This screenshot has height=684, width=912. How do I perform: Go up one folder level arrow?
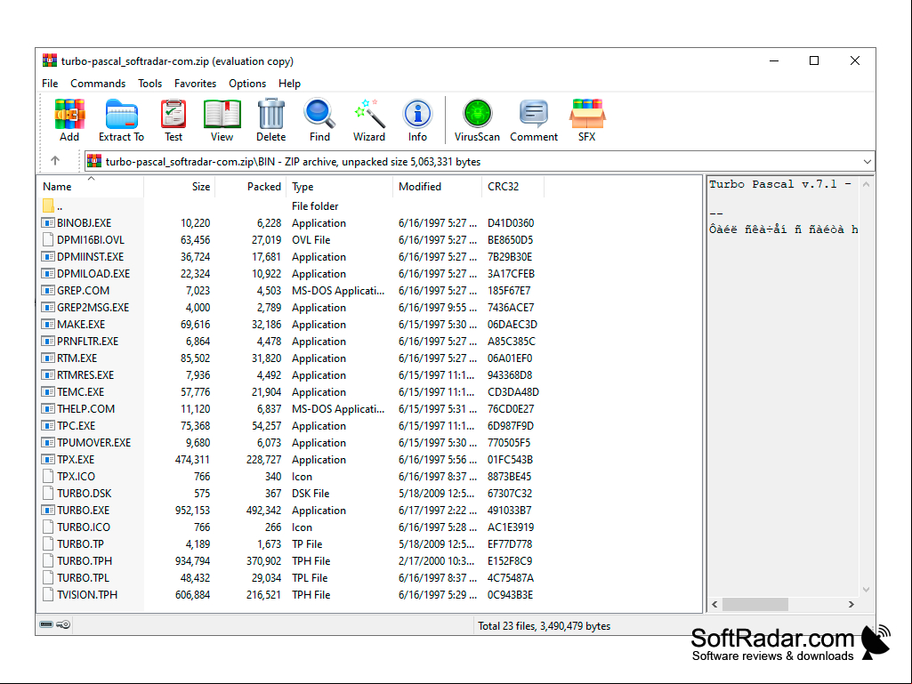click(x=55, y=160)
